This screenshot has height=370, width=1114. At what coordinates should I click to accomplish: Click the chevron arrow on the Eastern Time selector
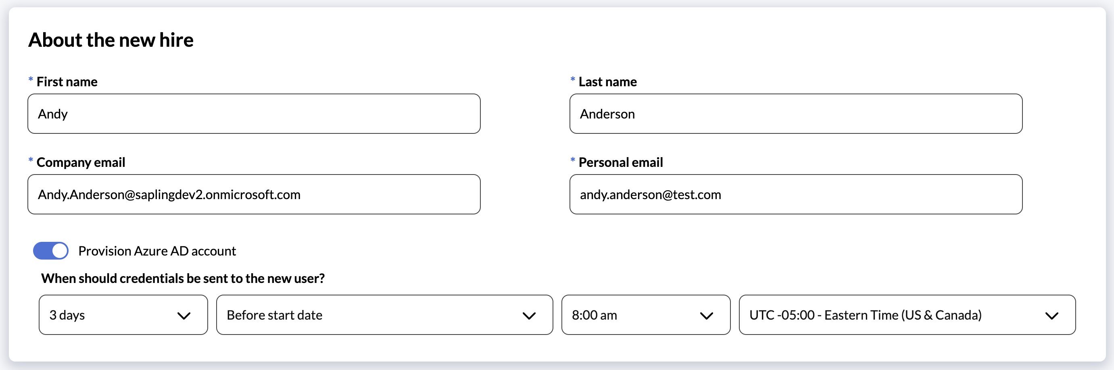[x=1051, y=316]
